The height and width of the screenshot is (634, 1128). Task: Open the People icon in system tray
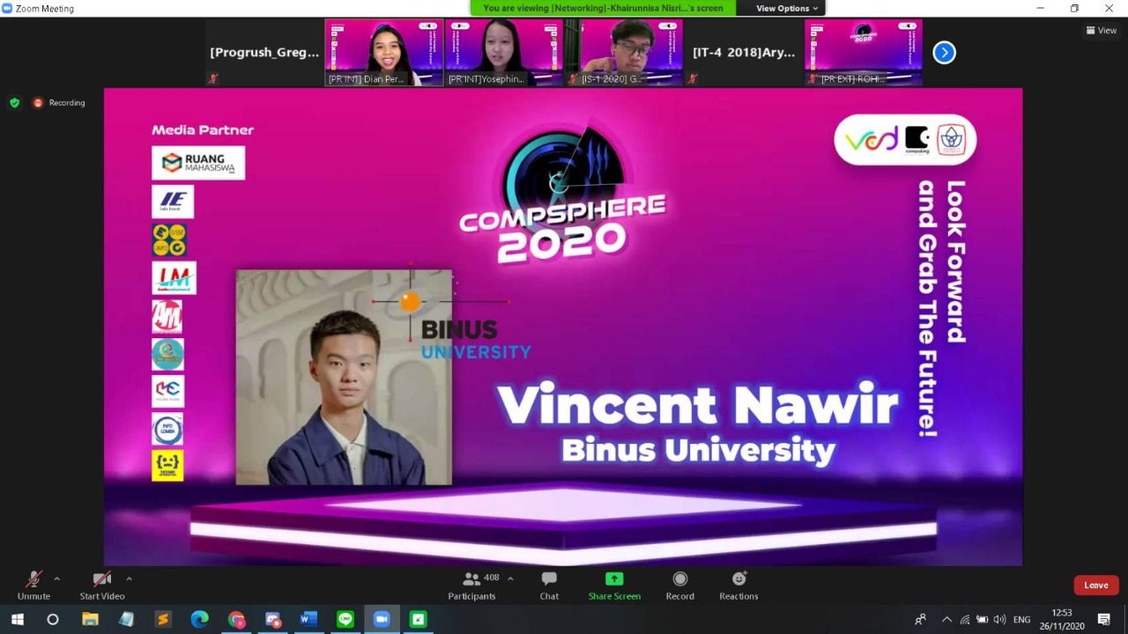(x=920, y=619)
